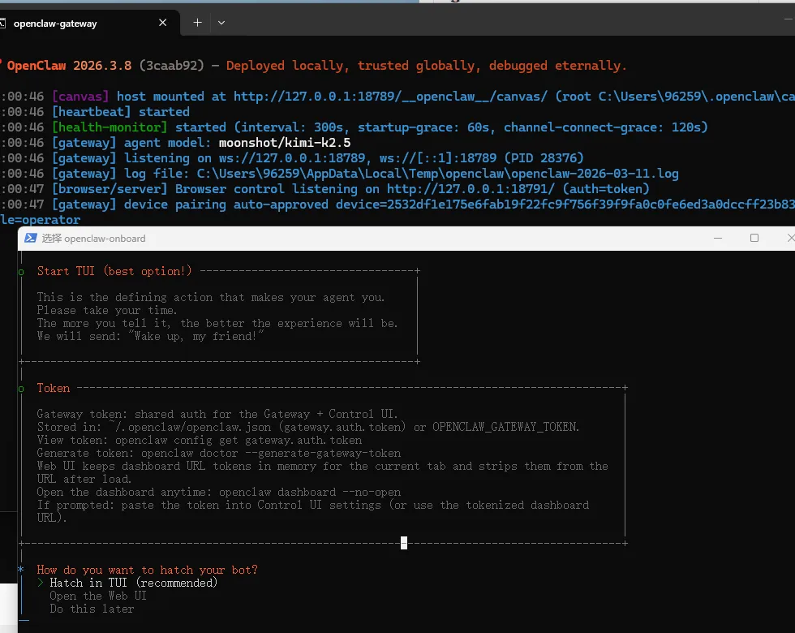Click the PowerShell icon in openclaw-onboard title bar
This screenshot has width=795, height=633.
tap(31, 238)
